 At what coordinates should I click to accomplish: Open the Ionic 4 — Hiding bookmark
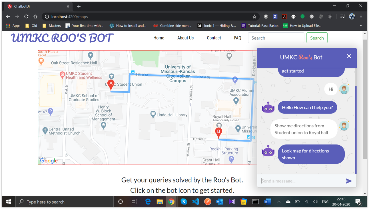(x=217, y=26)
